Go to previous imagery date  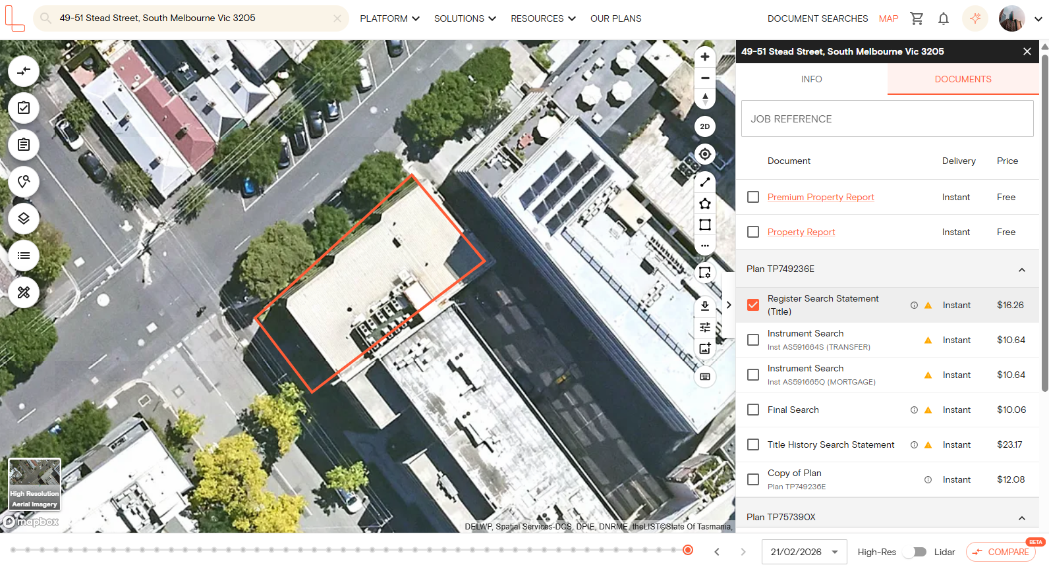click(x=717, y=552)
